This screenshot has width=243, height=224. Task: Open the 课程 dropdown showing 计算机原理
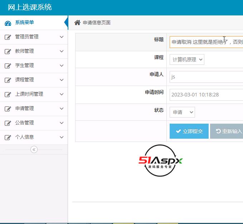coord(187,59)
